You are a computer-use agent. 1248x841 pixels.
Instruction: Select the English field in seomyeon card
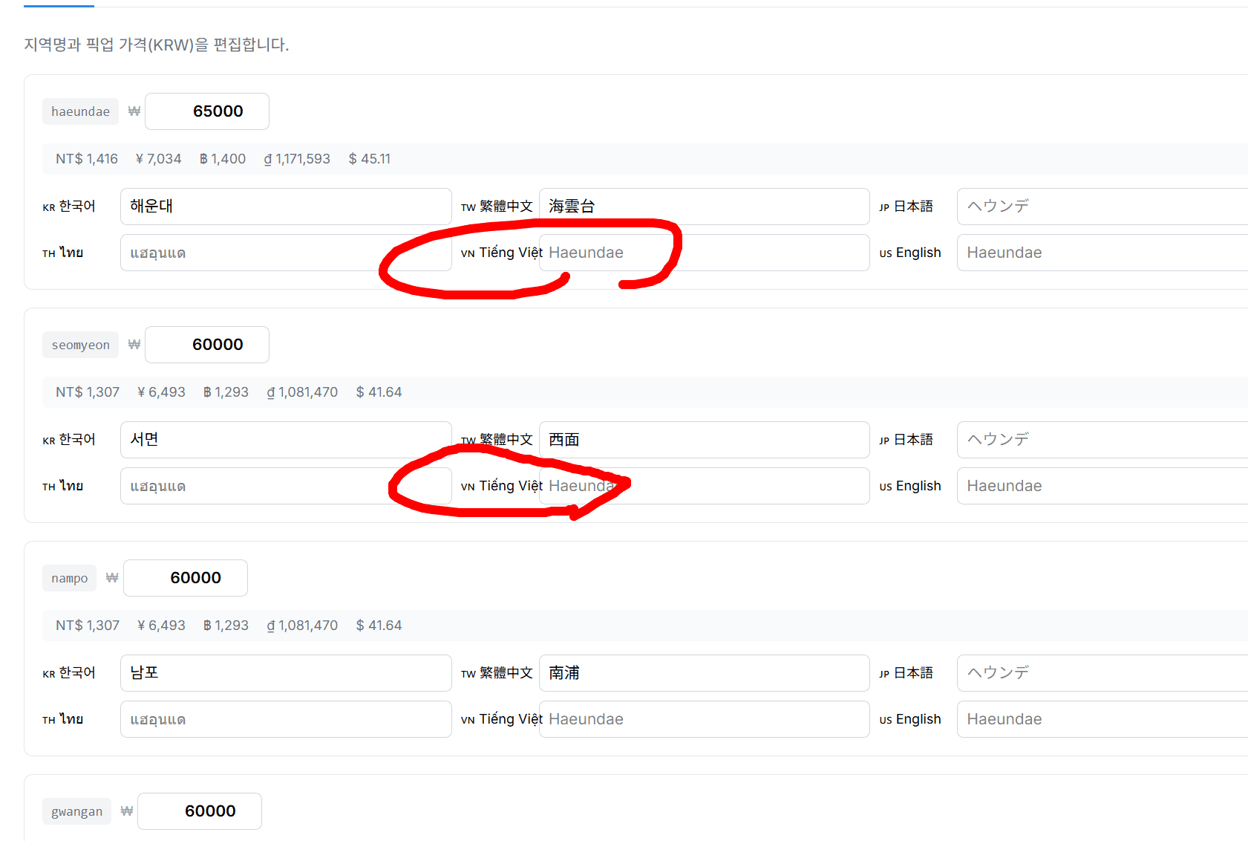coord(1101,486)
